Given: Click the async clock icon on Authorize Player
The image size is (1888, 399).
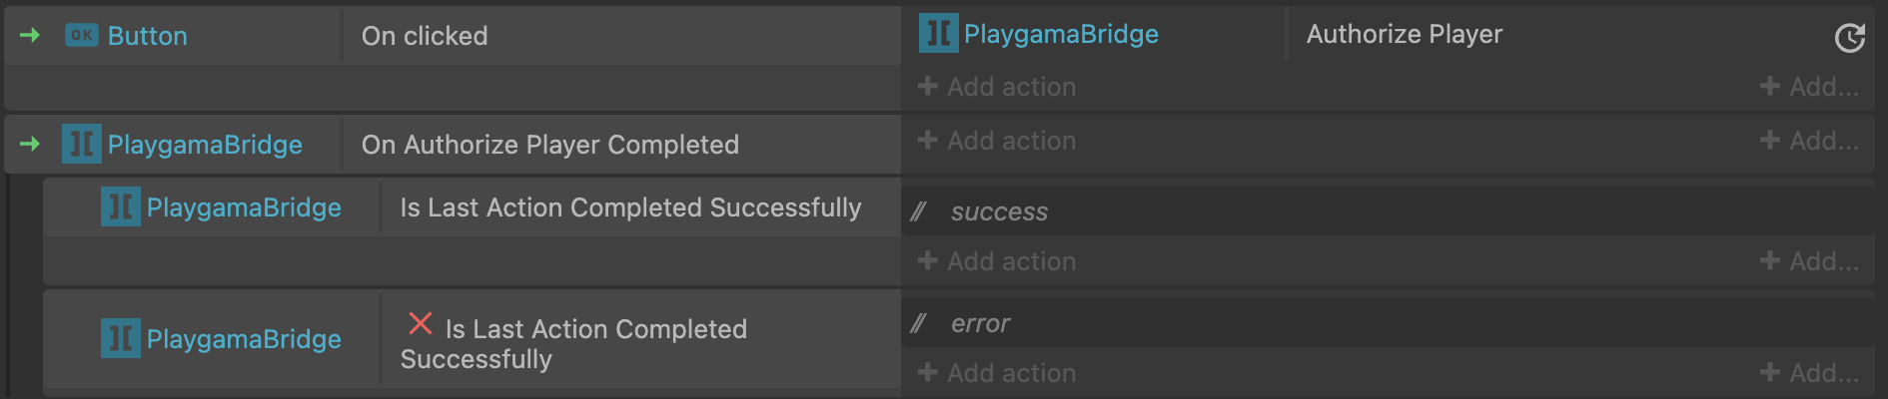Looking at the screenshot, I should (x=1850, y=38).
